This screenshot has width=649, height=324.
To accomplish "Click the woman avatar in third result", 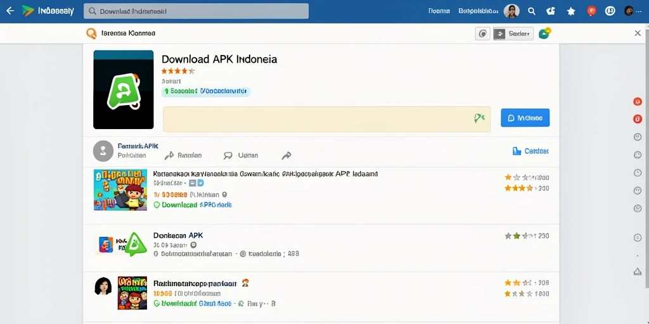I will 103,286.
